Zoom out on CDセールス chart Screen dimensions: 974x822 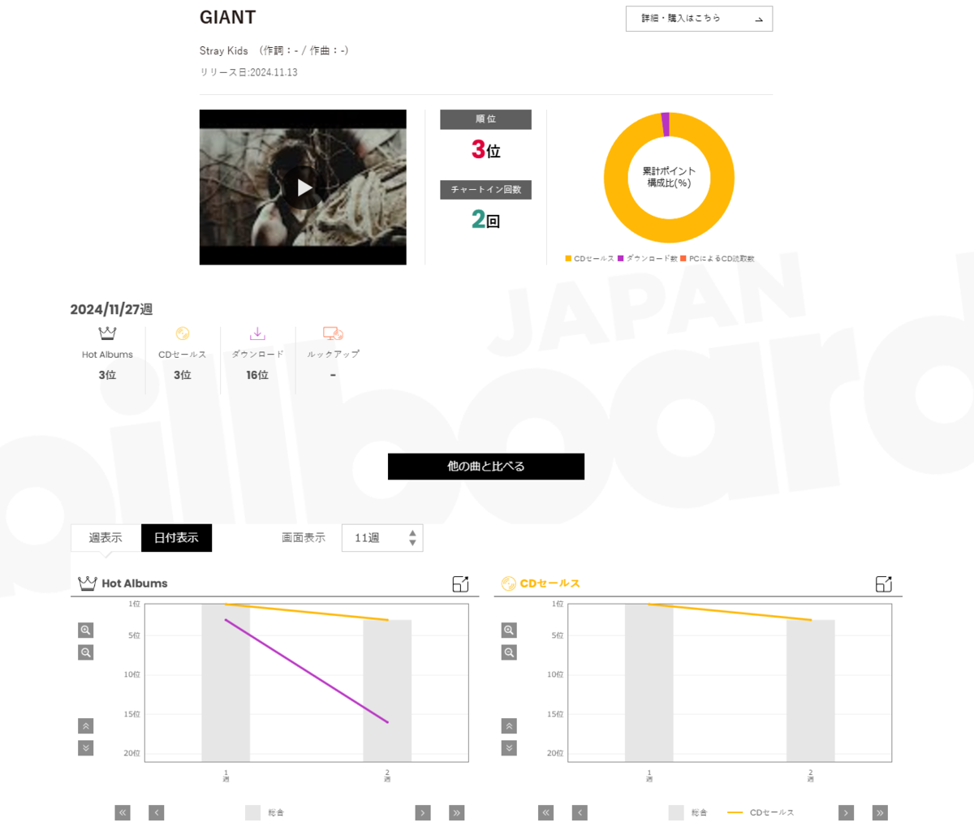pos(510,652)
